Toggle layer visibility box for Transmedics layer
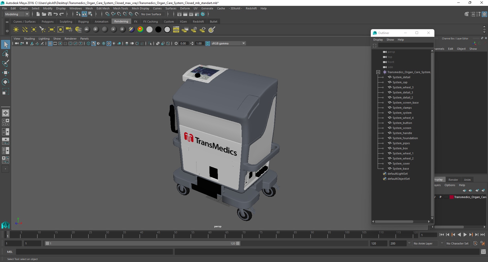The height and width of the screenshot is (262, 488). tap(435, 197)
